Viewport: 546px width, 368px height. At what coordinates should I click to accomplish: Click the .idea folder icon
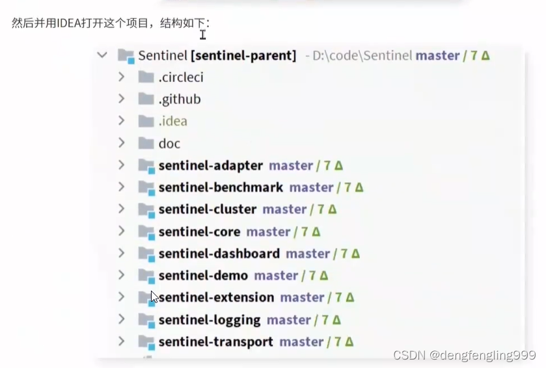146,122
